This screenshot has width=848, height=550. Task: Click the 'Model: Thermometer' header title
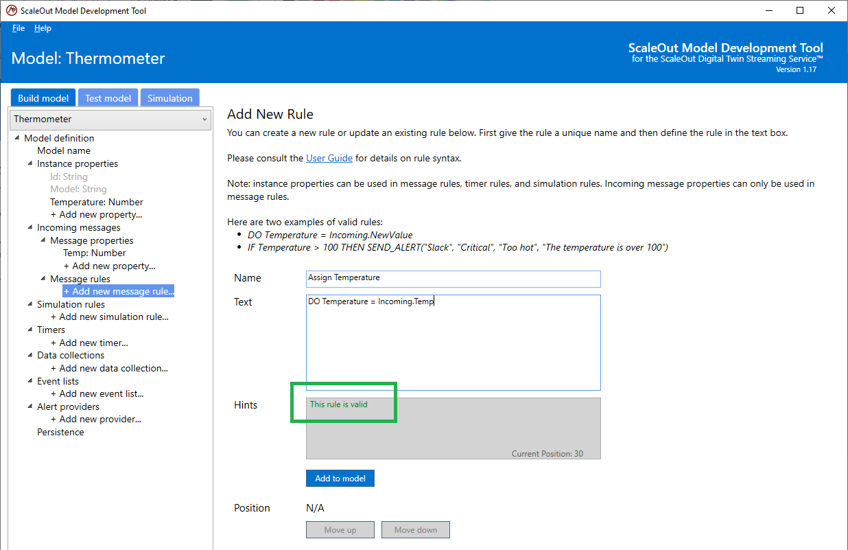[x=89, y=58]
